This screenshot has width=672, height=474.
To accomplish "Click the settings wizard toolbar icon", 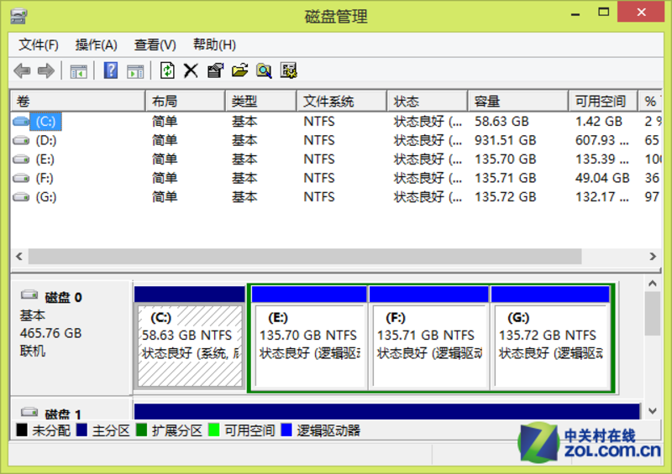I will pyautogui.click(x=288, y=70).
